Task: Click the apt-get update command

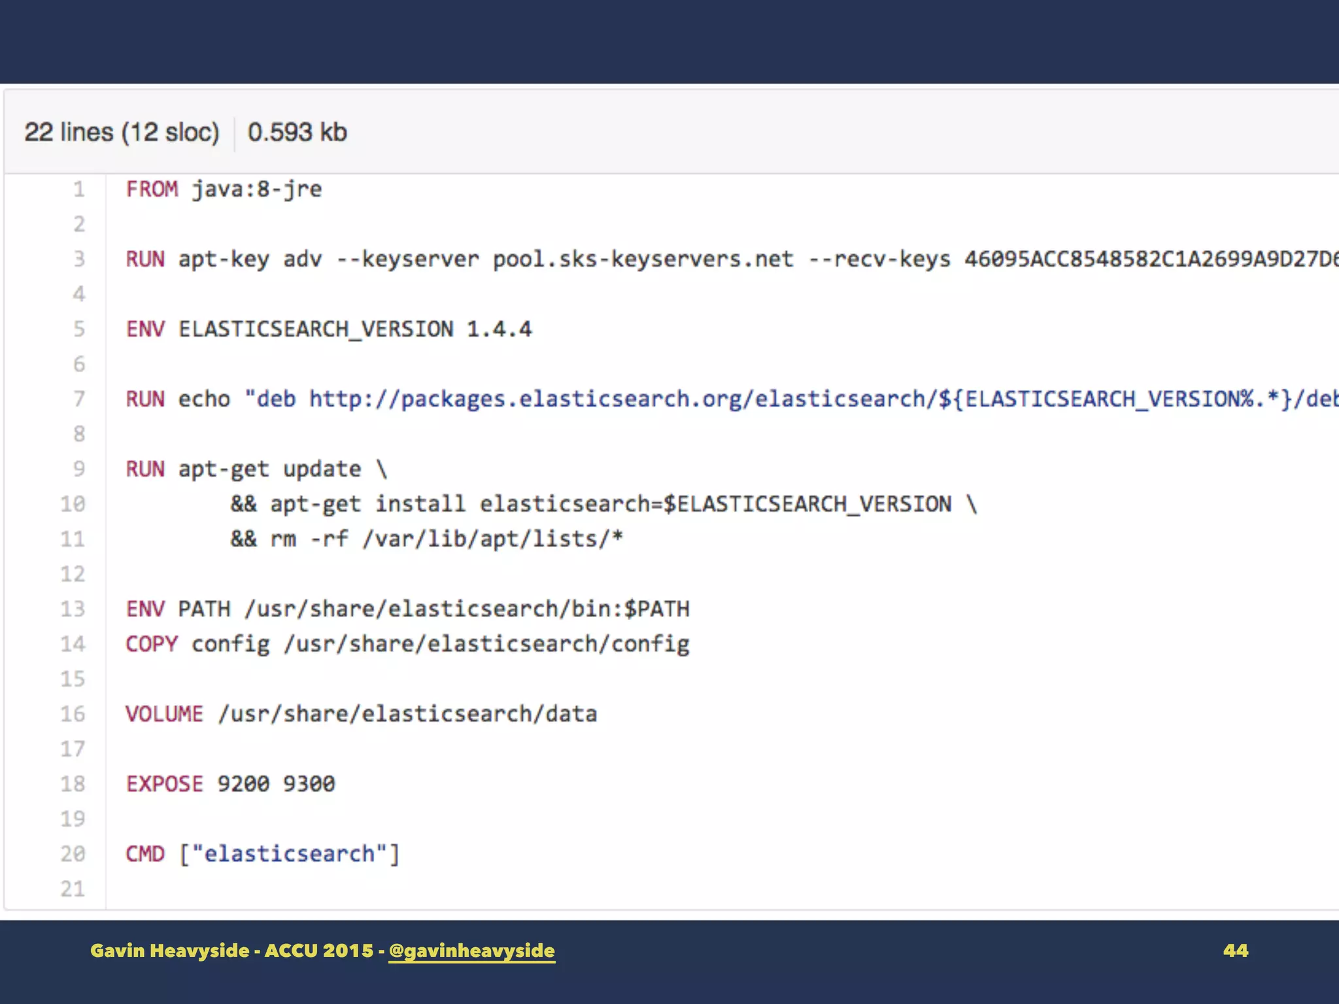Action: point(269,469)
